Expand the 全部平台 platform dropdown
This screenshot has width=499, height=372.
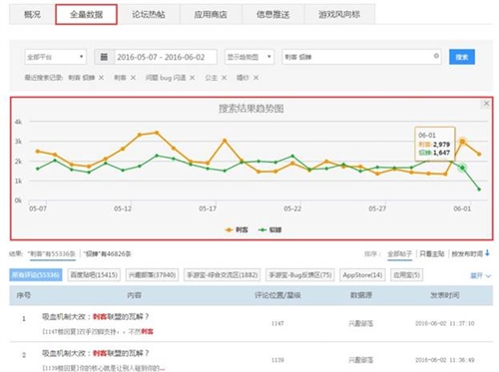pos(55,57)
